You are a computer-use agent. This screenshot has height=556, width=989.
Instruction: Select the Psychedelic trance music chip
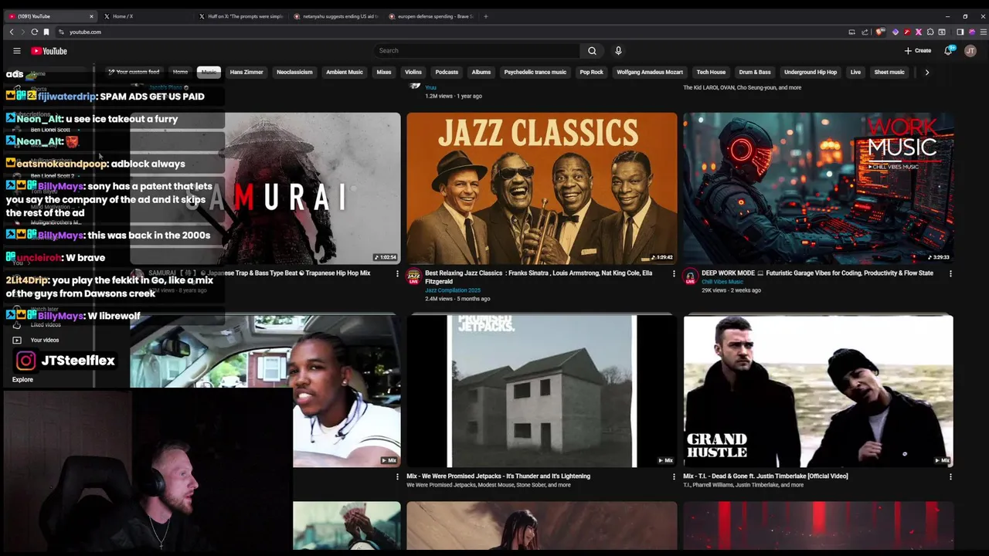point(535,72)
